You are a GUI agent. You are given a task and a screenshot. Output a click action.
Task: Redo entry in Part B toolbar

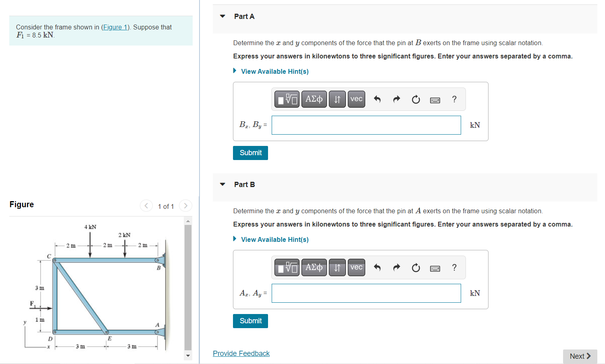coord(397,267)
